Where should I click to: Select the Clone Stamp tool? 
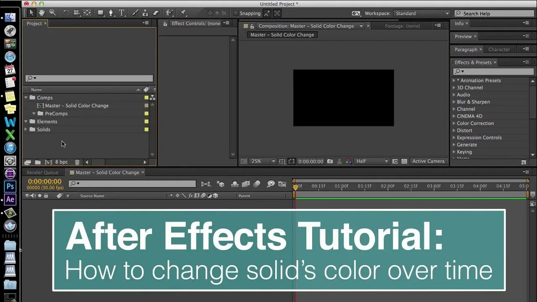click(x=146, y=13)
